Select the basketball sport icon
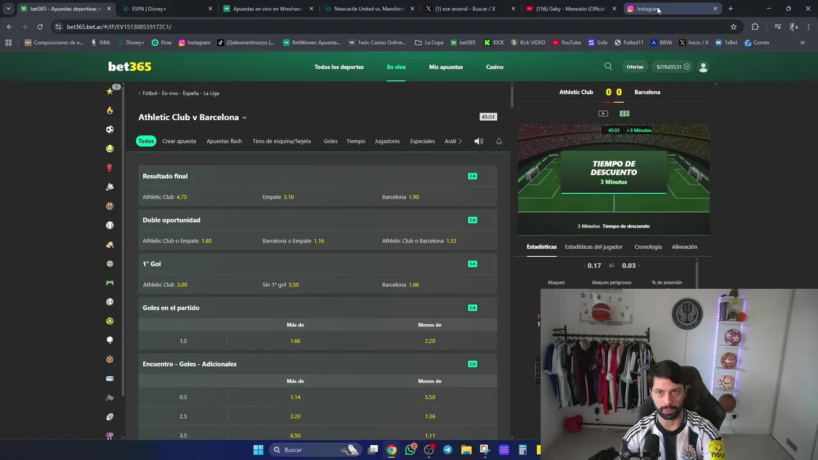Screen dimensions: 818x460 pos(110,206)
